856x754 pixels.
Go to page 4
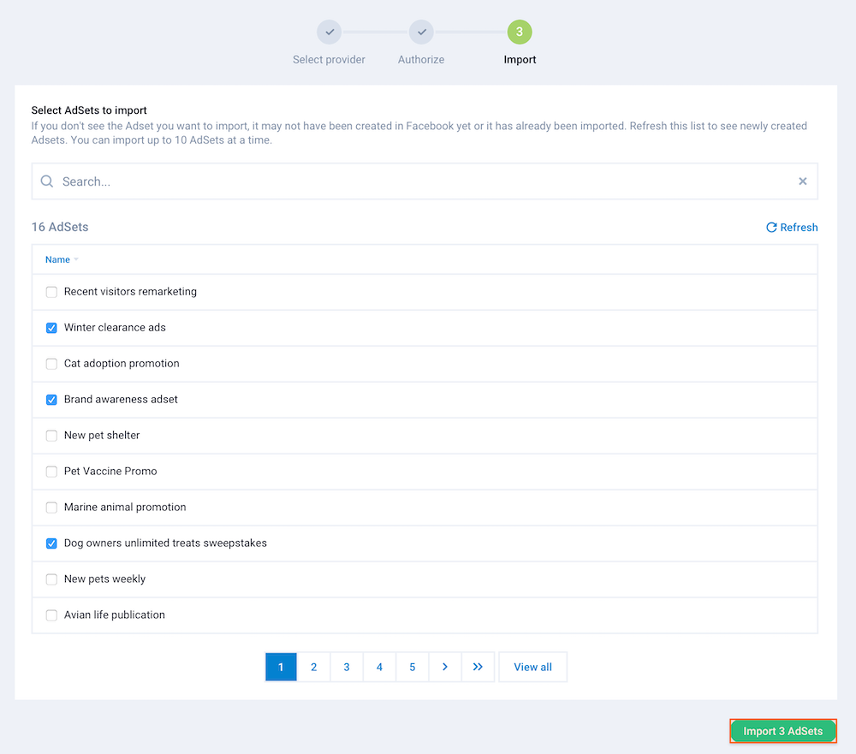pos(379,667)
